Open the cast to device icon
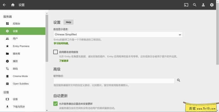The image size is (219, 112). click(x=186, y=5)
